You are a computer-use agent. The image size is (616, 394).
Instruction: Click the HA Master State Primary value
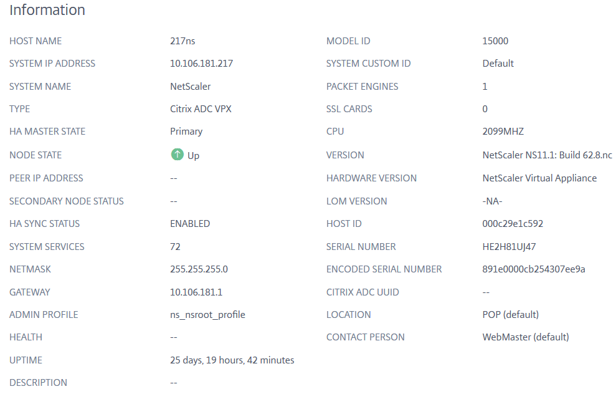tap(186, 132)
